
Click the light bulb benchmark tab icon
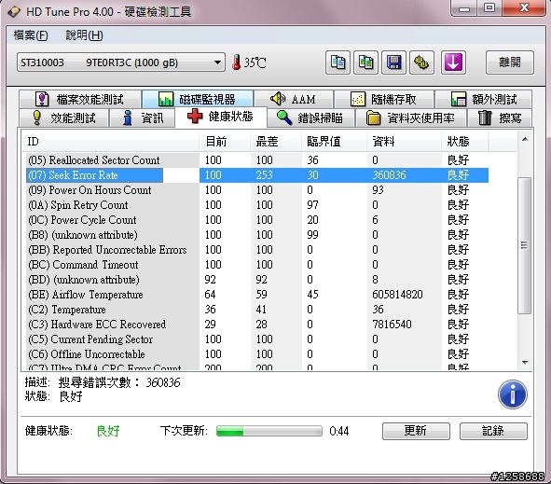pyautogui.click(x=37, y=118)
